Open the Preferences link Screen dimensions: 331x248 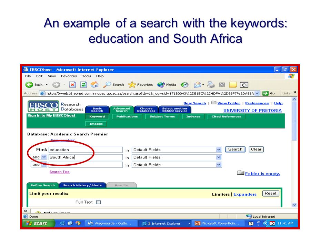click(x=257, y=103)
